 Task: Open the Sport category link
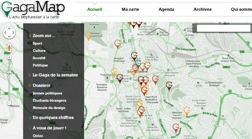38,43
